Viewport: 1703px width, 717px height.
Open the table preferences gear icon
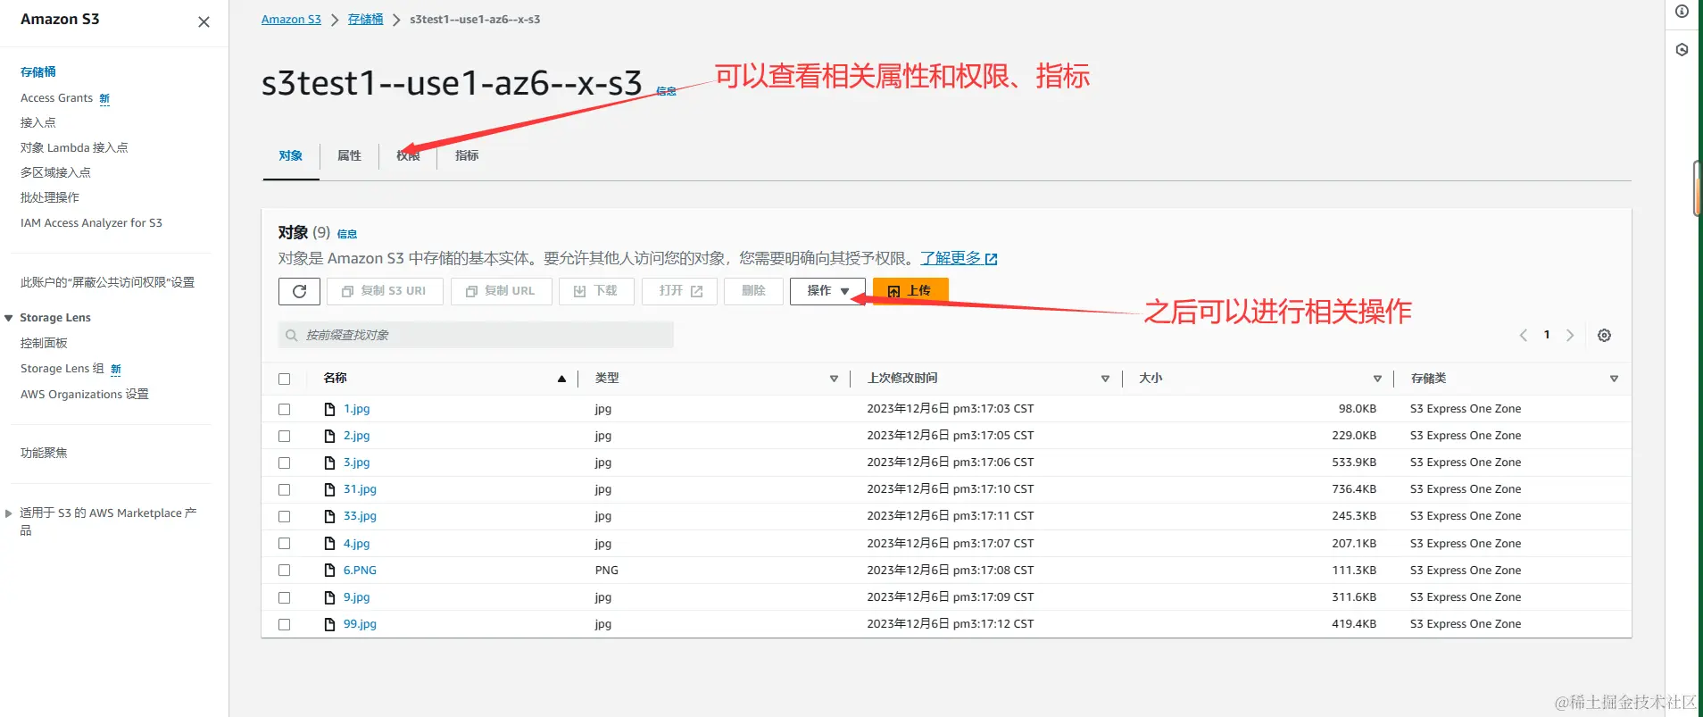coord(1604,336)
